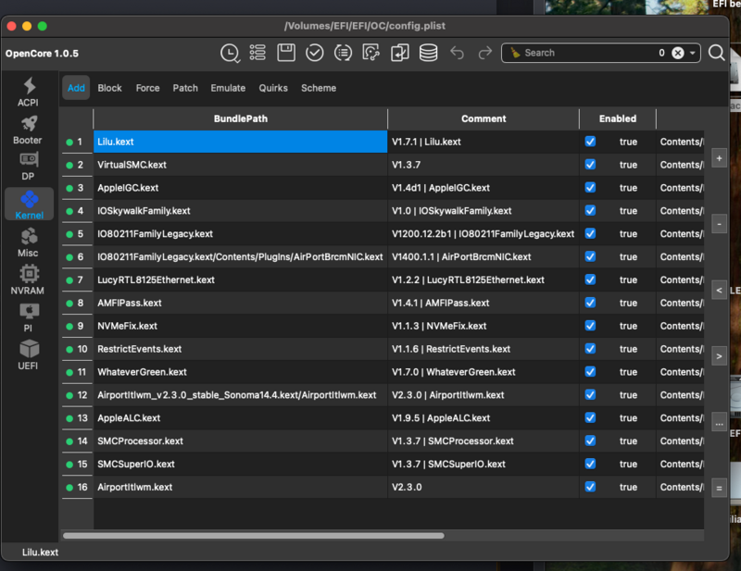Click the database toolbar icon
Image resolution: width=741 pixels, height=571 pixels.
click(428, 53)
